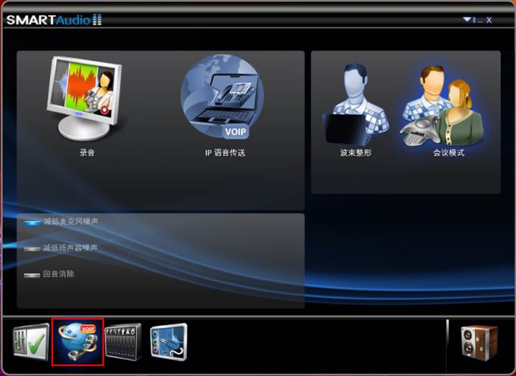Open the title bar dropdown triangle menu
This screenshot has height=376, width=516.
[x=467, y=19]
